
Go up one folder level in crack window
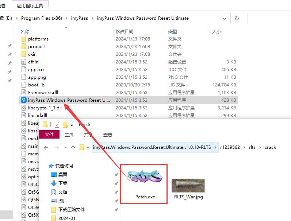click(73, 148)
